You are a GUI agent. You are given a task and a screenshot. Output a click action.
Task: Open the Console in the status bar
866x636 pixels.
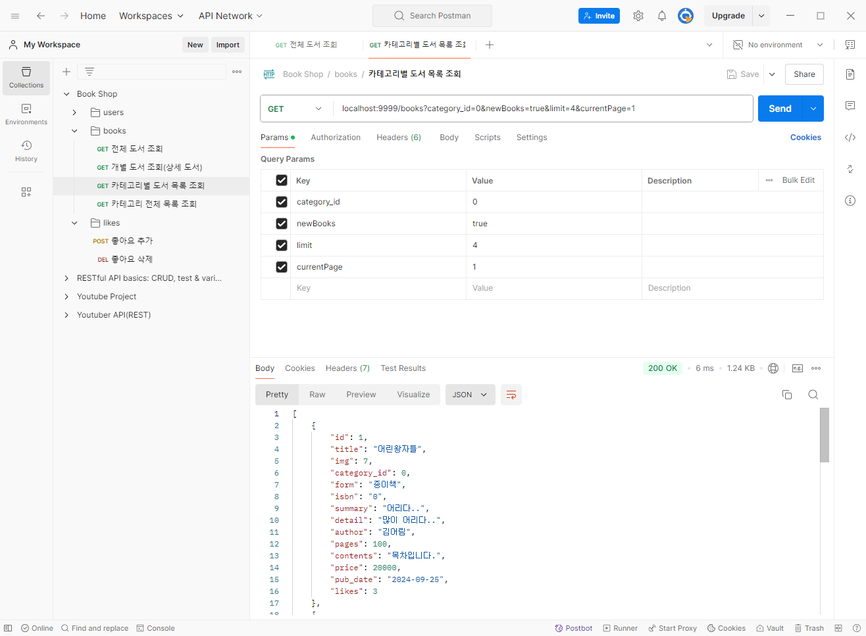point(156,628)
